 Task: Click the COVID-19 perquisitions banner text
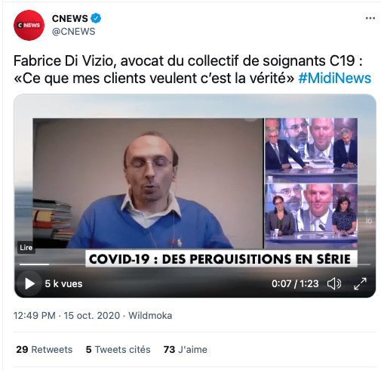220,259
